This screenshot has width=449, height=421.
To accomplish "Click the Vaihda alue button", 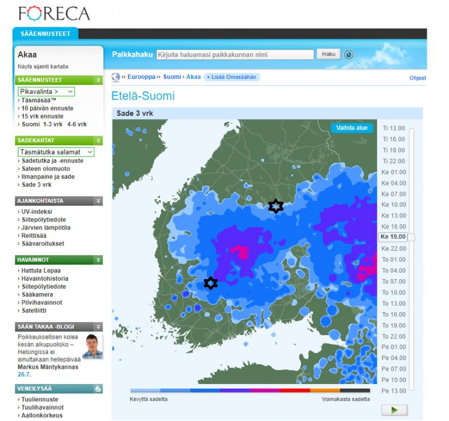I will coord(352,128).
